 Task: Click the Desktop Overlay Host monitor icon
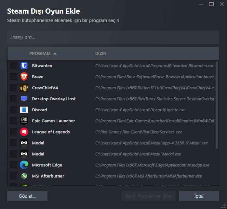point(24,99)
